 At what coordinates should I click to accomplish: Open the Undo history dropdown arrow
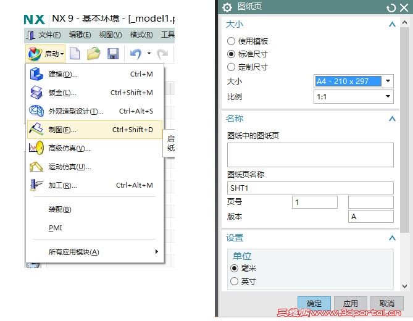(x=149, y=54)
